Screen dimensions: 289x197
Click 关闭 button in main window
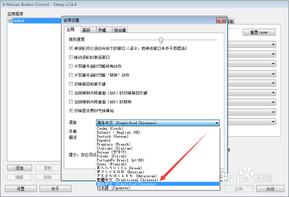[x=270, y=189]
